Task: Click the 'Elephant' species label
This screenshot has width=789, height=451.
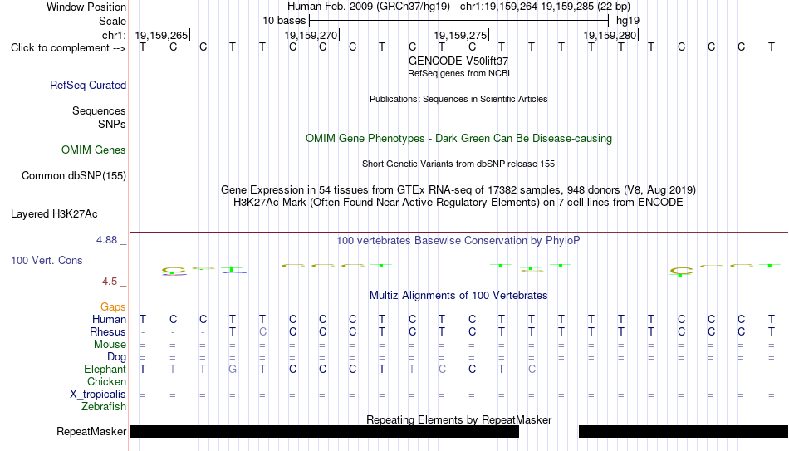Action: tap(105, 370)
